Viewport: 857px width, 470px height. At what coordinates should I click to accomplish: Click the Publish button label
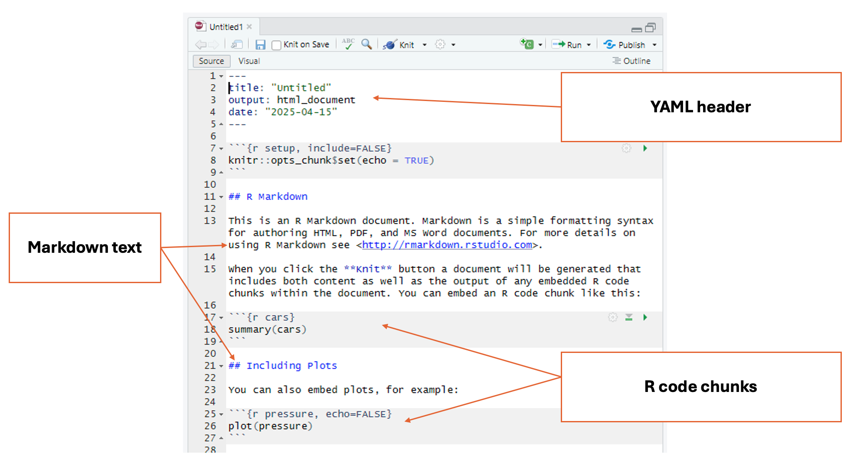click(x=631, y=45)
